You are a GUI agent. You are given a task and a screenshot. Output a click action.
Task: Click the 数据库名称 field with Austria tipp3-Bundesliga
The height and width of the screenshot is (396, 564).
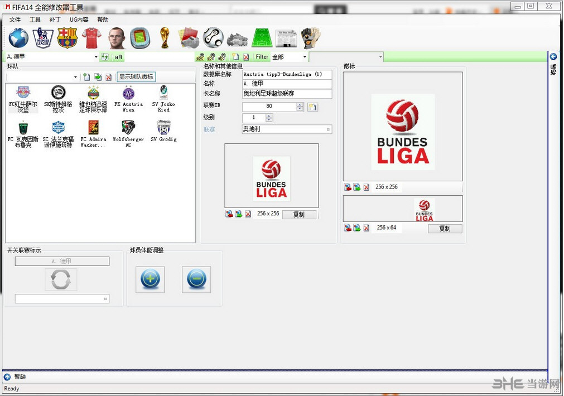point(287,74)
